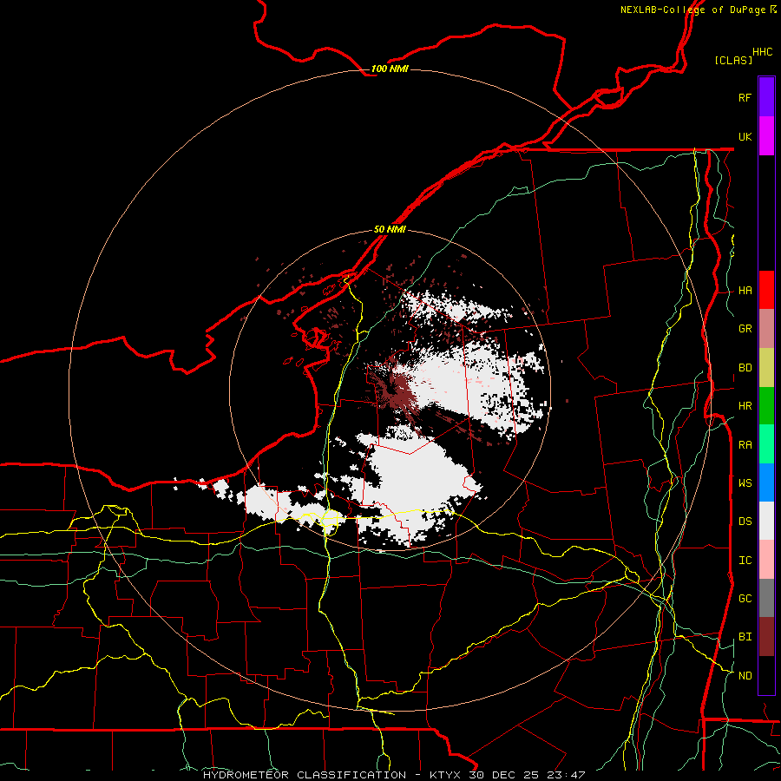Click the 'GR' legend label
This screenshot has width=781, height=781.
[x=745, y=329]
